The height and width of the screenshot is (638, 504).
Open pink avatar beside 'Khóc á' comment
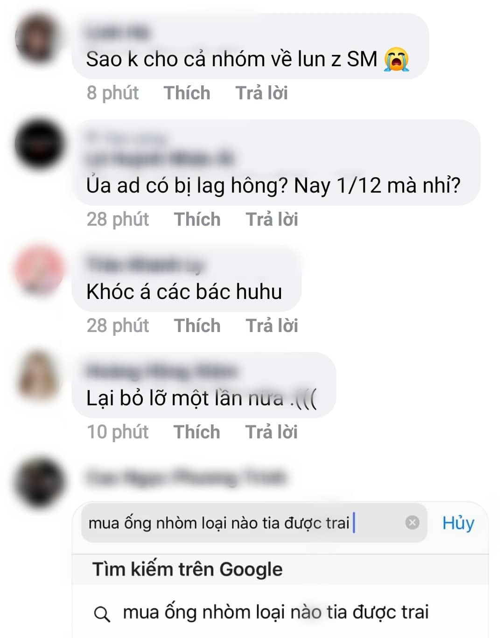[39, 270]
